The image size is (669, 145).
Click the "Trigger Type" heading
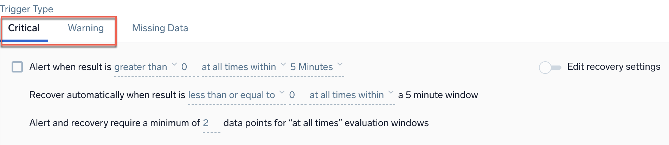coord(27,9)
